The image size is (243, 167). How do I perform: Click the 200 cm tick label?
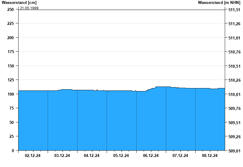[11, 38]
